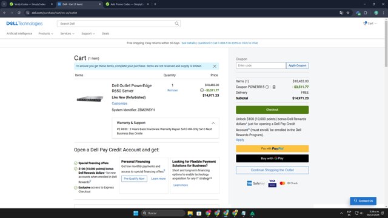Expand the Products menu
Screen dimensions: 388x218
coord(46,34)
